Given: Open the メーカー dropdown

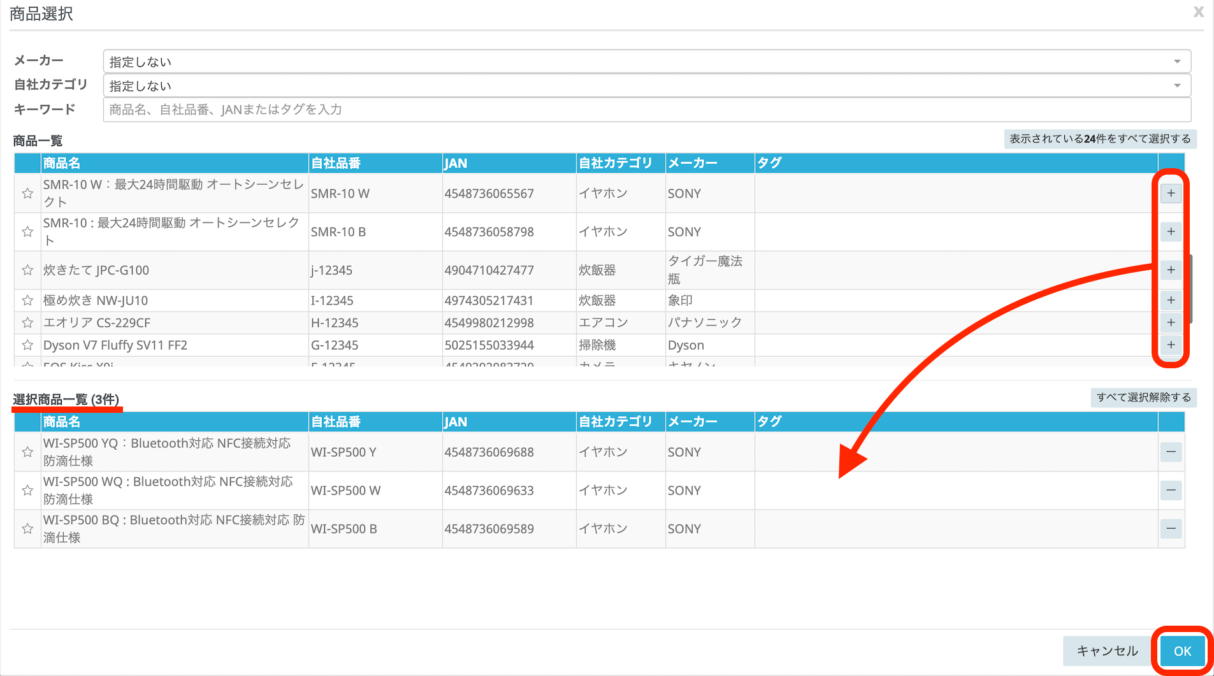Looking at the screenshot, I should (646, 62).
